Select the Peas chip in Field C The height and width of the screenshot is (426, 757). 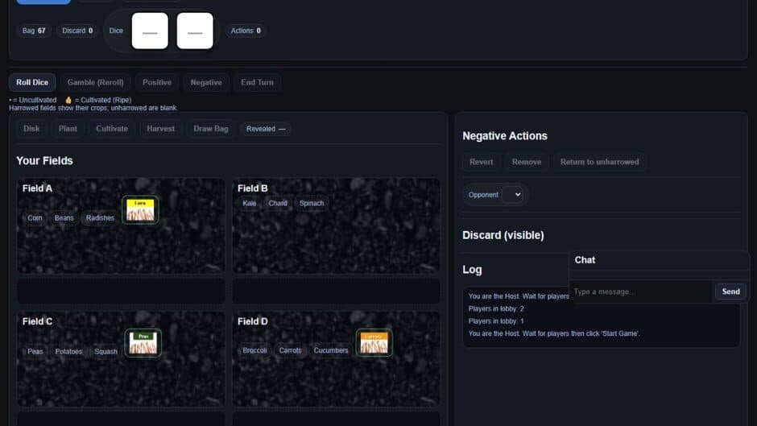pos(35,352)
